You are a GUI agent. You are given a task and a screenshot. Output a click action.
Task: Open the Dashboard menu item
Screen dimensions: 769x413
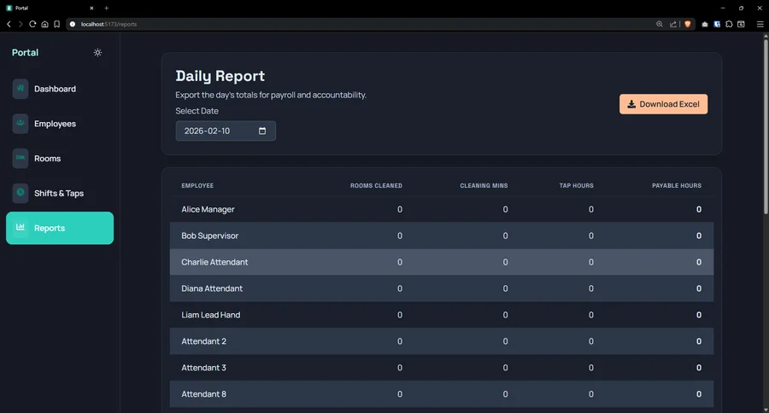(60, 89)
